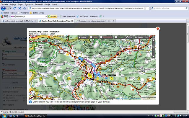
Task: Click the magnifier icon at map top-right
Action: coord(154,37)
